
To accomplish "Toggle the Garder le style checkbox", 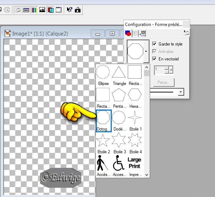I will 154,44.
